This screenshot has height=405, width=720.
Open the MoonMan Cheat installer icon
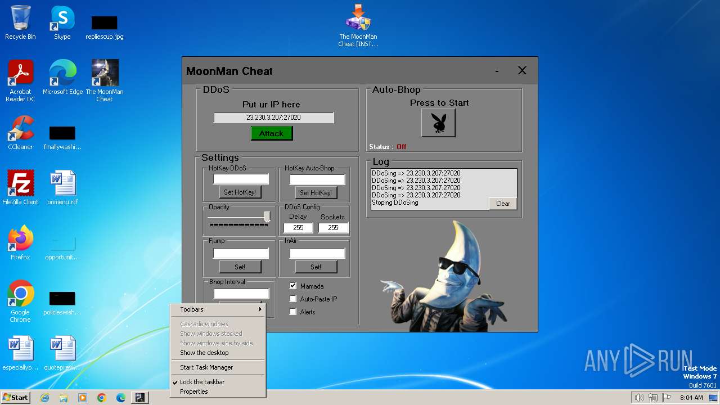[358, 25]
